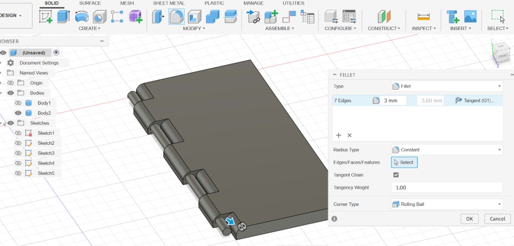Select the Shell tool
Image resolution: width=514 pixels, height=246 pixels.
194,17
